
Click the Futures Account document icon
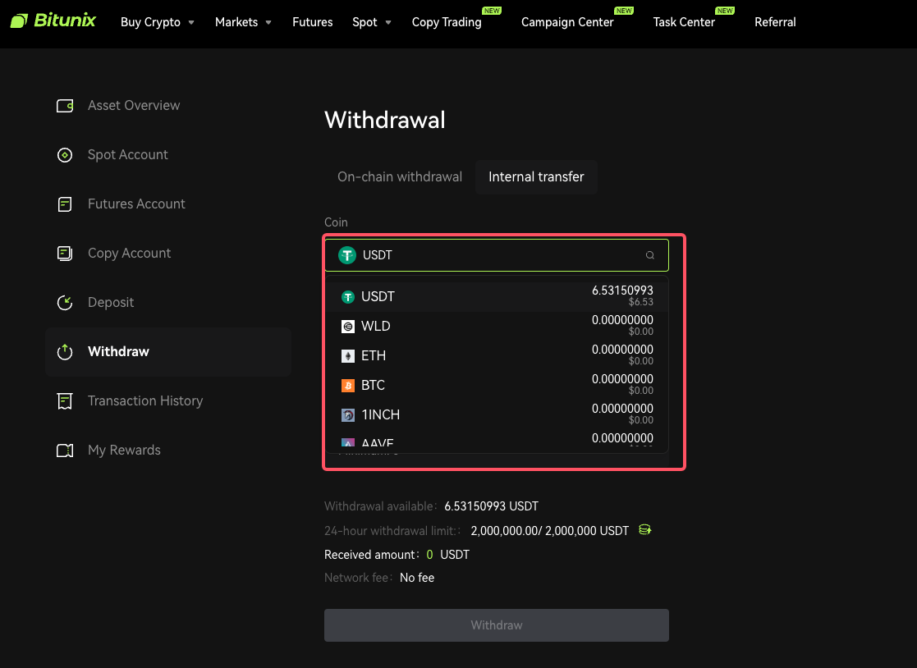64,204
